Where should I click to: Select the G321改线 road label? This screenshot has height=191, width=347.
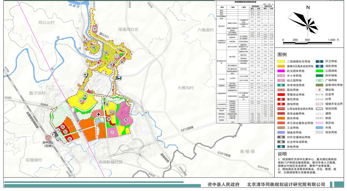[x=224, y=154]
